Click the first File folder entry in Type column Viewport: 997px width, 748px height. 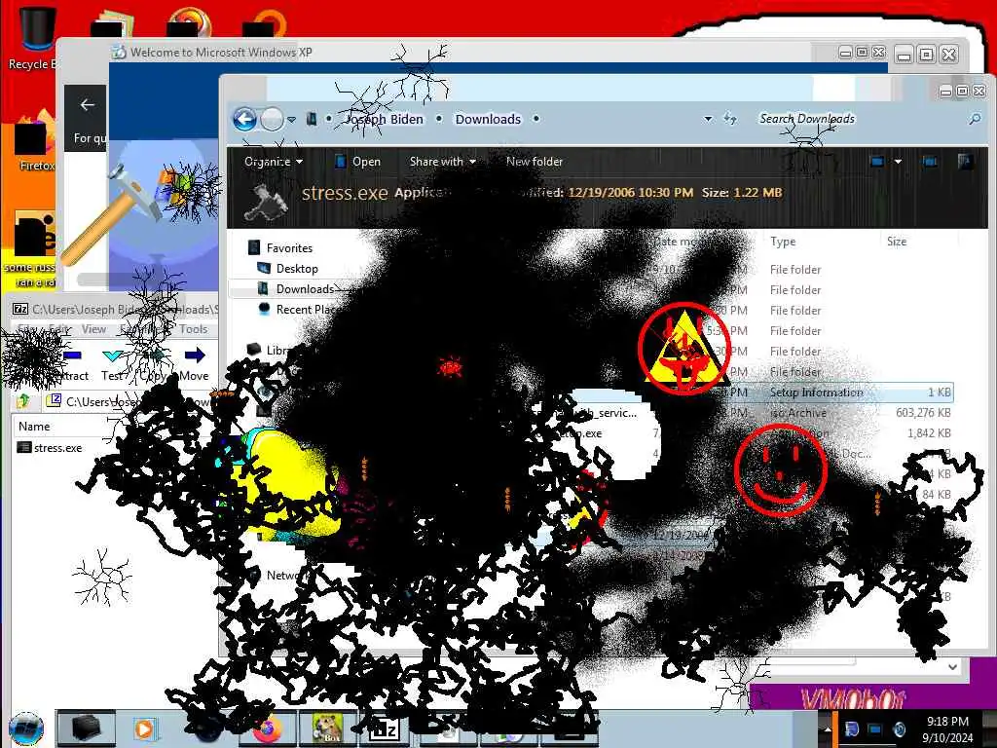click(794, 270)
